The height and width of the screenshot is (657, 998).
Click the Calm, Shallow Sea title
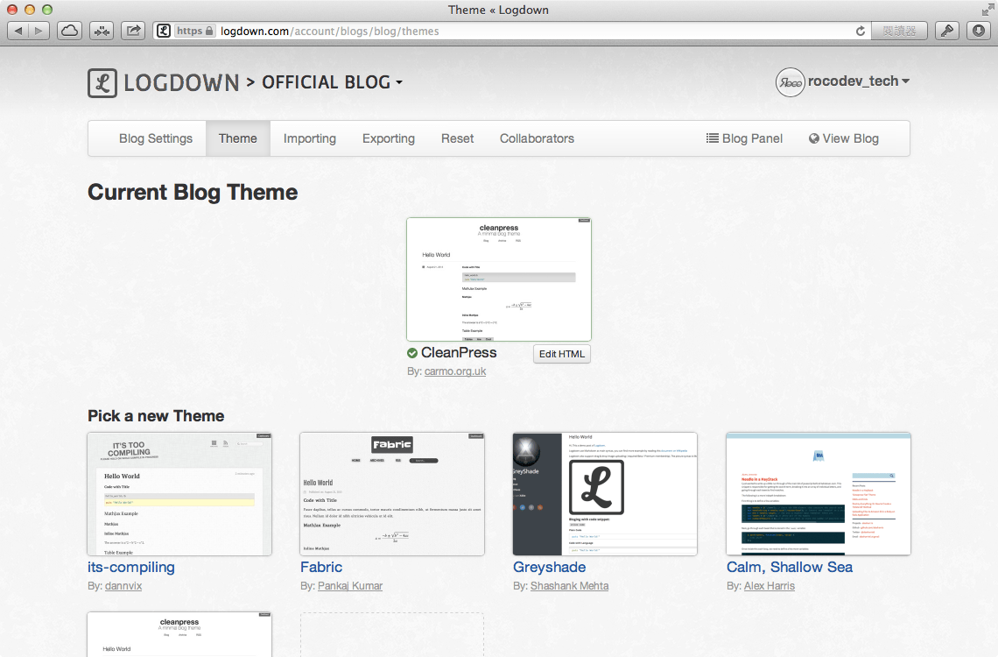click(790, 568)
